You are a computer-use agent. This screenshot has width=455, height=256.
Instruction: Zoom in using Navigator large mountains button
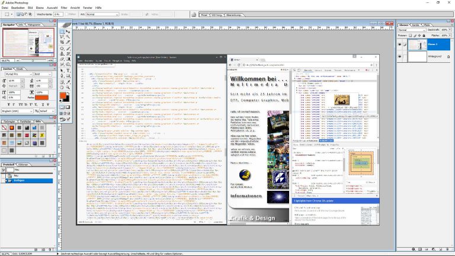coord(50,60)
